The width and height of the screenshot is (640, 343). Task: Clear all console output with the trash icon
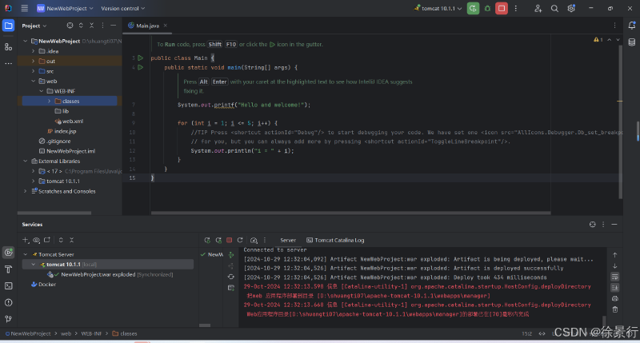(614, 309)
